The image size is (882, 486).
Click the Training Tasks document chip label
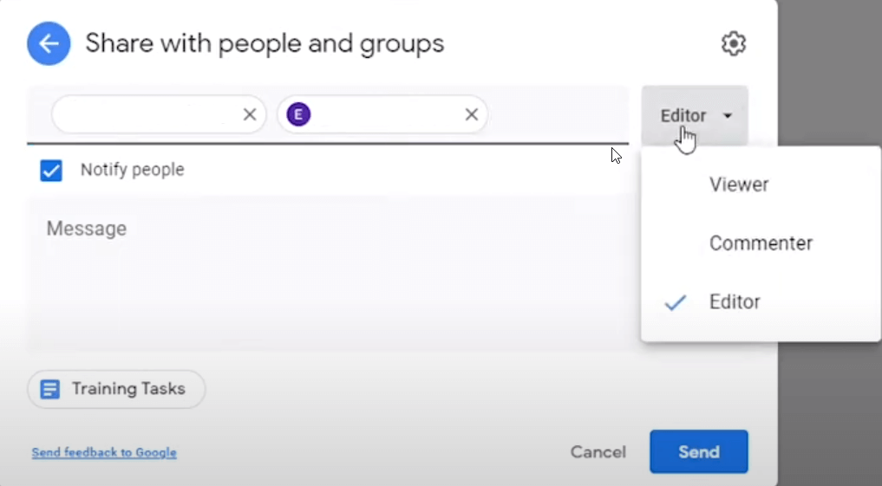tap(128, 389)
